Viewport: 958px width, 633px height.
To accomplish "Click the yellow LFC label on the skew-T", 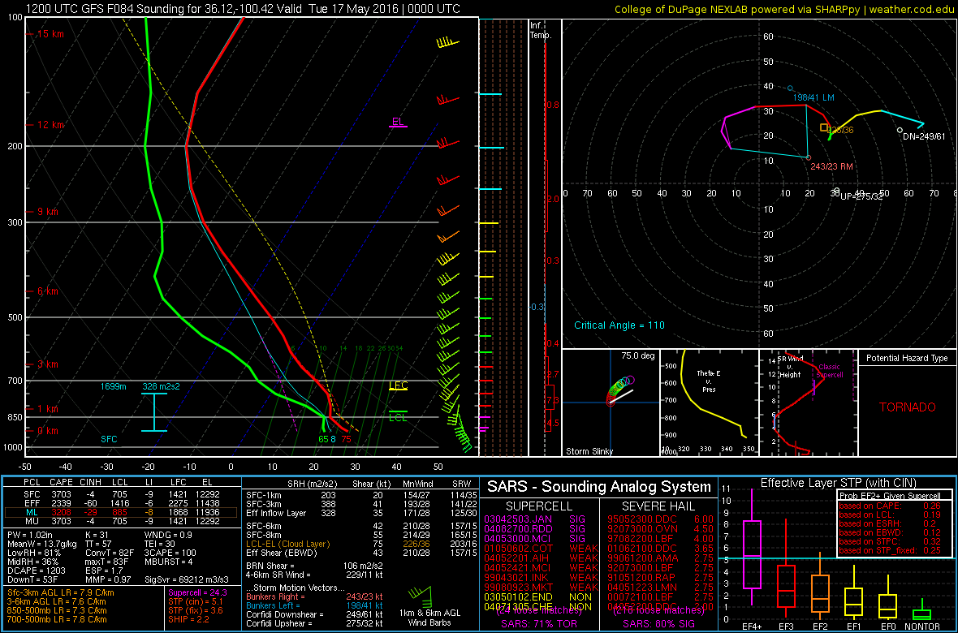I will (x=398, y=385).
